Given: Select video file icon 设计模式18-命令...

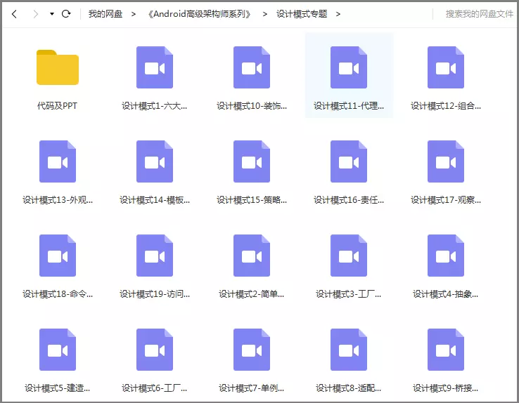Looking at the screenshot, I should (58, 256).
